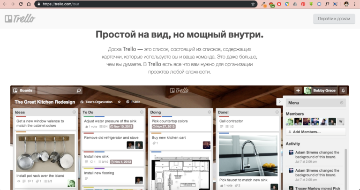Click the Menu header in the sidebar
360x190 pixels.
pyautogui.click(x=315, y=103)
